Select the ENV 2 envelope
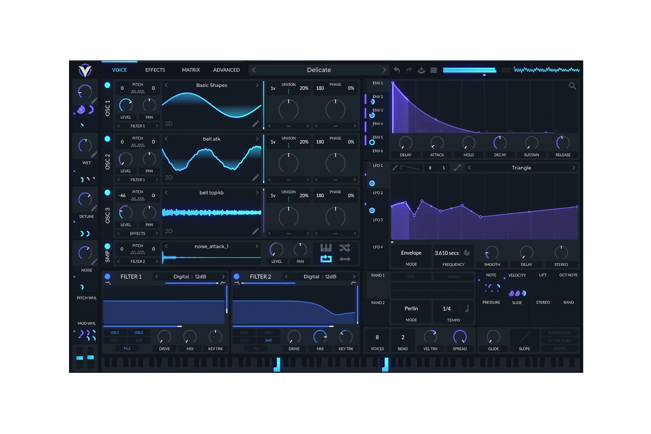Viewport: 651px width, 434px height. tap(377, 97)
